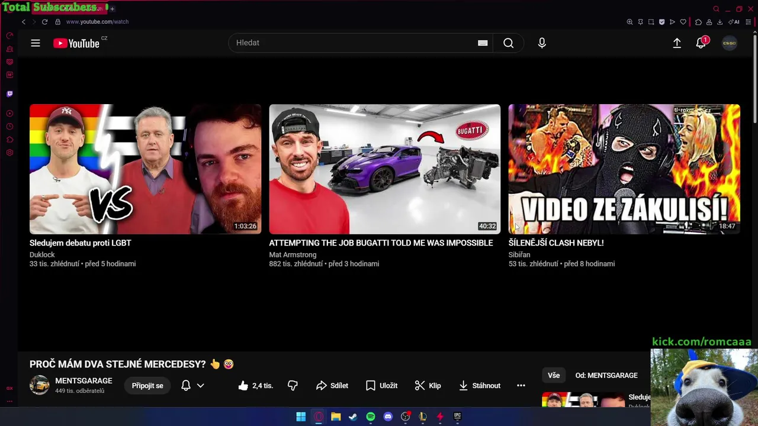
Task: Take a snapshot with toolbar capture icon
Action: tap(651, 22)
